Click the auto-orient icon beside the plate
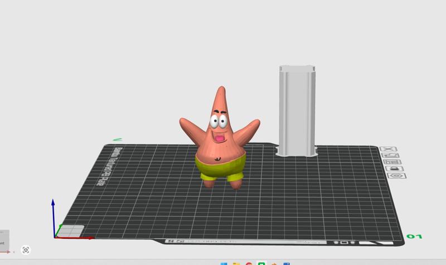This screenshot has height=265, width=446. pos(390,155)
